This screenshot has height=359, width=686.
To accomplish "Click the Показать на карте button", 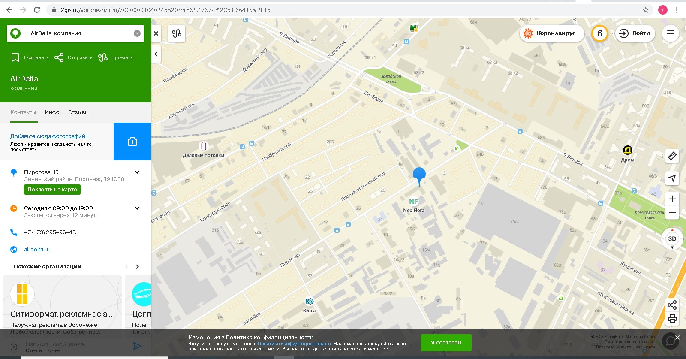I will pos(52,190).
